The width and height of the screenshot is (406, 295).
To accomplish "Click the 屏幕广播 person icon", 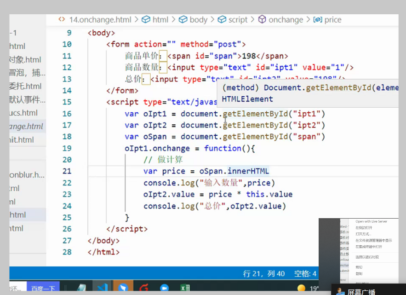I will coord(340,291).
